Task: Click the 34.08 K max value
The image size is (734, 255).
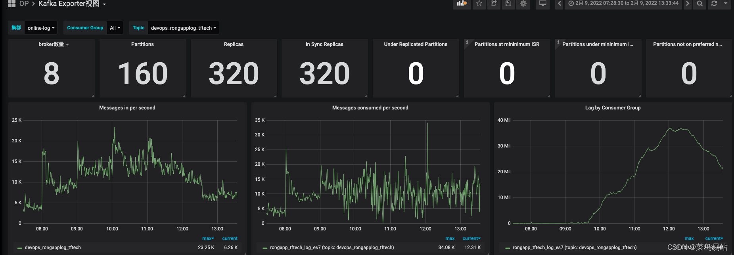Action: (x=447, y=247)
